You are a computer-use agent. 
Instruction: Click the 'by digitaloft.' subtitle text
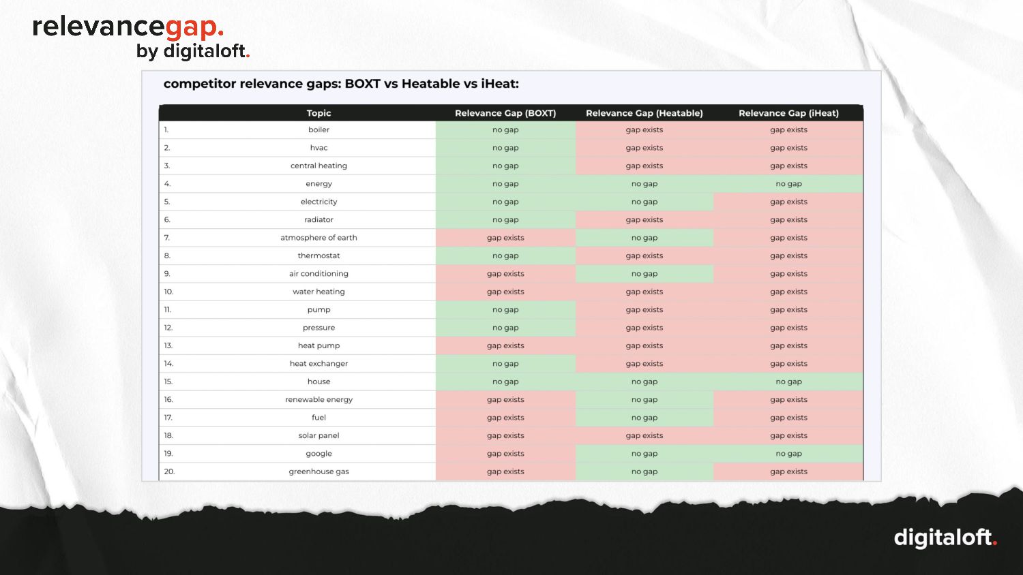tap(193, 51)
